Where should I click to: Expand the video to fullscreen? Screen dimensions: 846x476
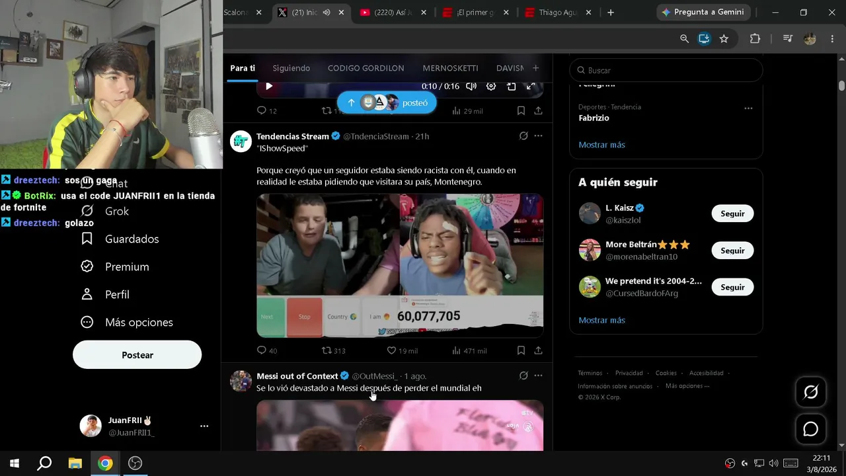pos(531,86)
